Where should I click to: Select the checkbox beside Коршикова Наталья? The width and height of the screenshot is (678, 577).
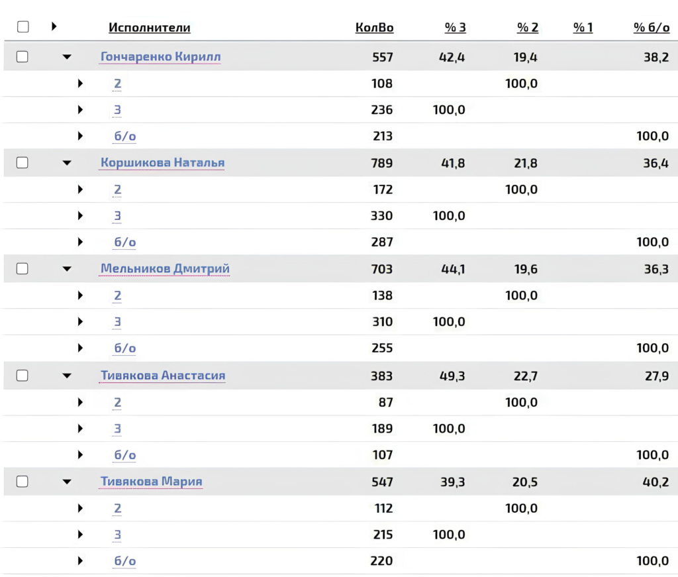[23, 163]
